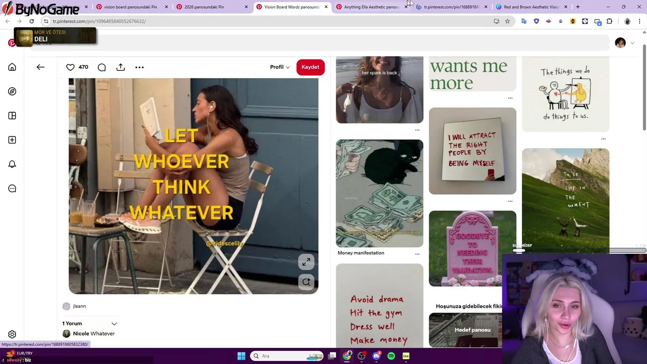Open 'Money manifestation' pin title
Screen dimensions: 647x364
tap(361, 253)
